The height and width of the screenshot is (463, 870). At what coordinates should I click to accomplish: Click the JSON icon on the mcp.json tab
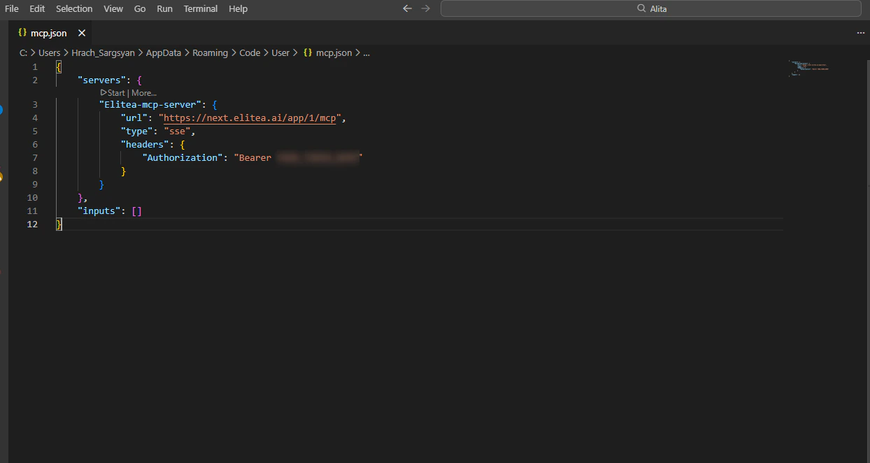(22, 32)
